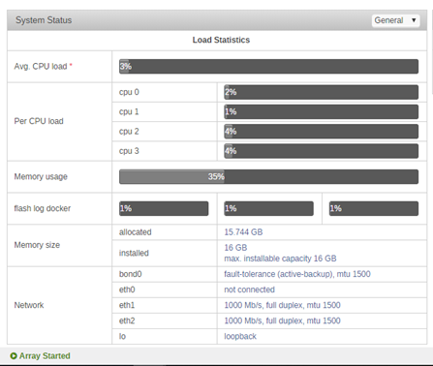The image size is (433, 366).
Task: Click the cpu 2 load bar
Action: 322,132
